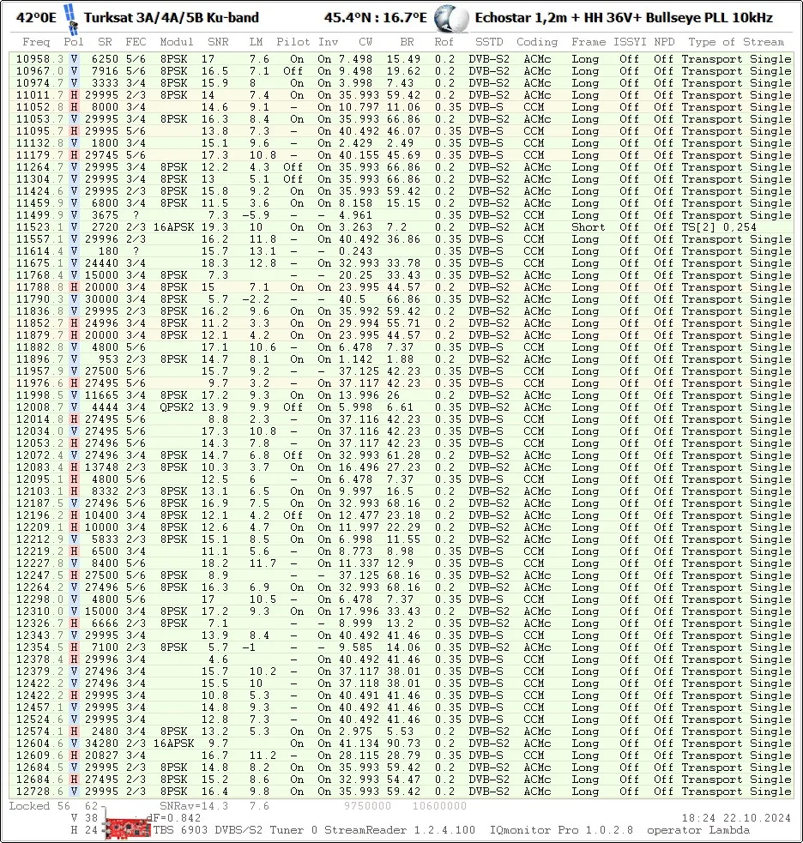This screenshot has height=843, width=803.
Task: Click the H polarization badge on 11011 row
Action: [75, 95]
